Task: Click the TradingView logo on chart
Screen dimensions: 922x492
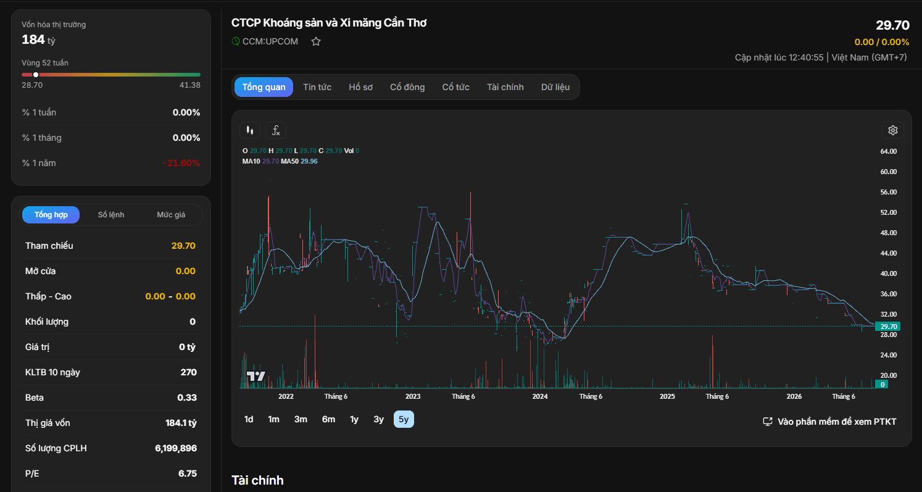Action: pos(255,375)
